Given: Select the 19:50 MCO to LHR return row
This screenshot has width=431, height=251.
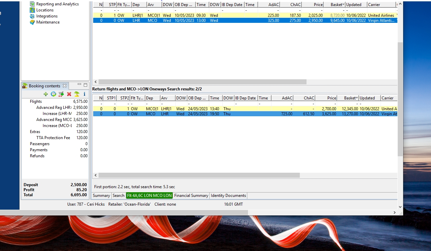Looking at the screenshot, I should [x=245, y=114].
